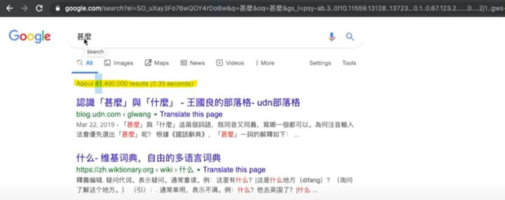Open the 認識「甚麼」與「什麼」 udn blog result

(188, 103)
